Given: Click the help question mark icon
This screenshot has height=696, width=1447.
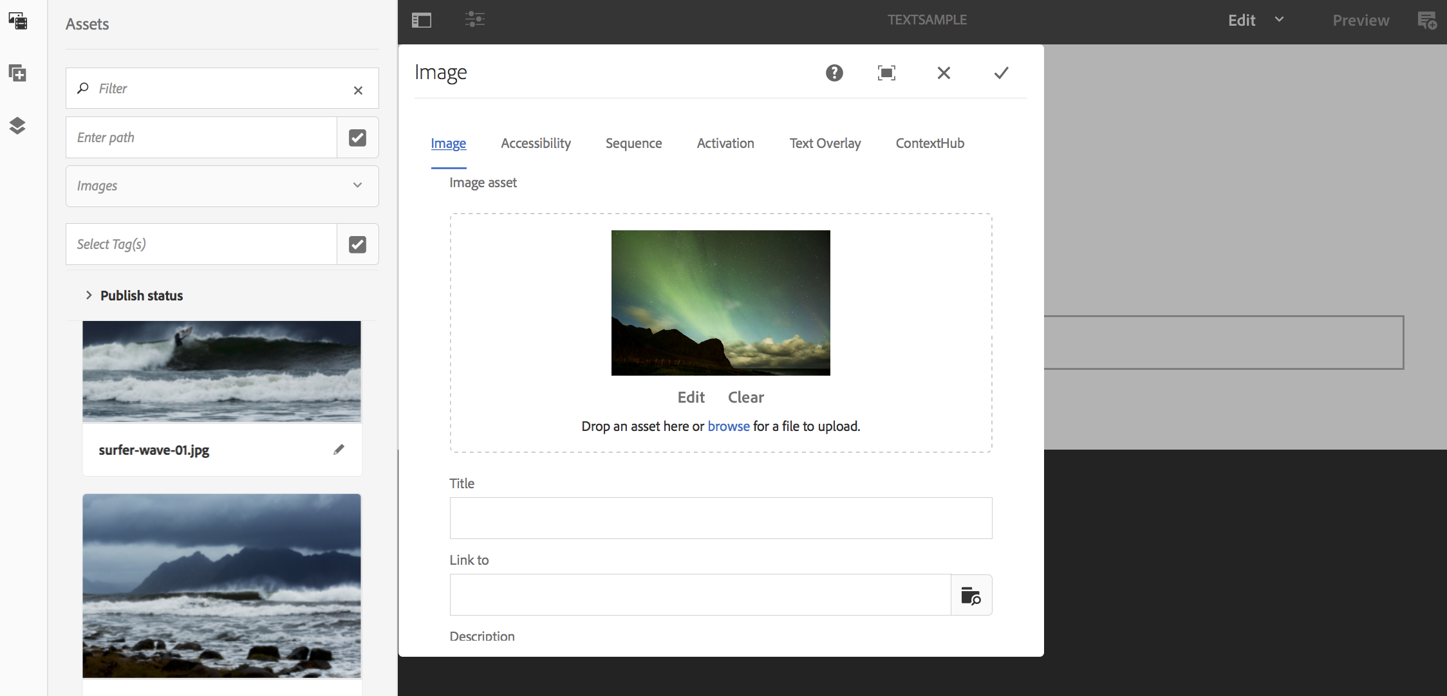Looking at the screenshot, I should coord(834,73).
